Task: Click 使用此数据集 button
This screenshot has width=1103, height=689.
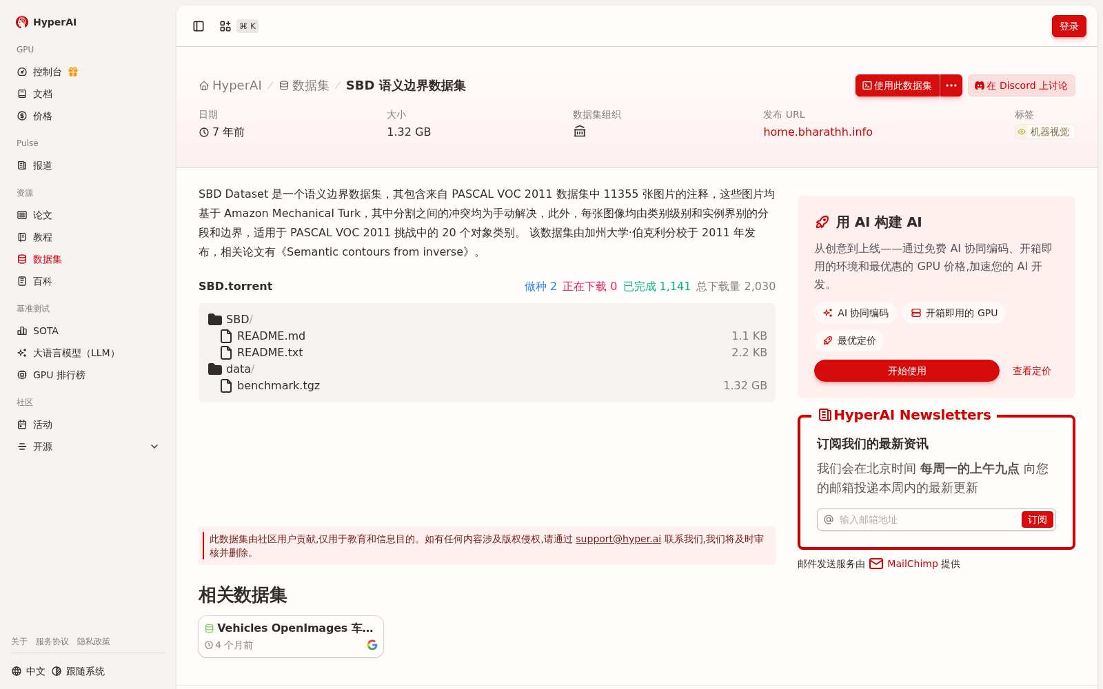Action: (898, 85)
